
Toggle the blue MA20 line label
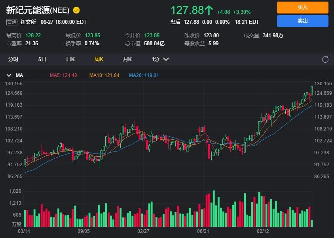144,75
